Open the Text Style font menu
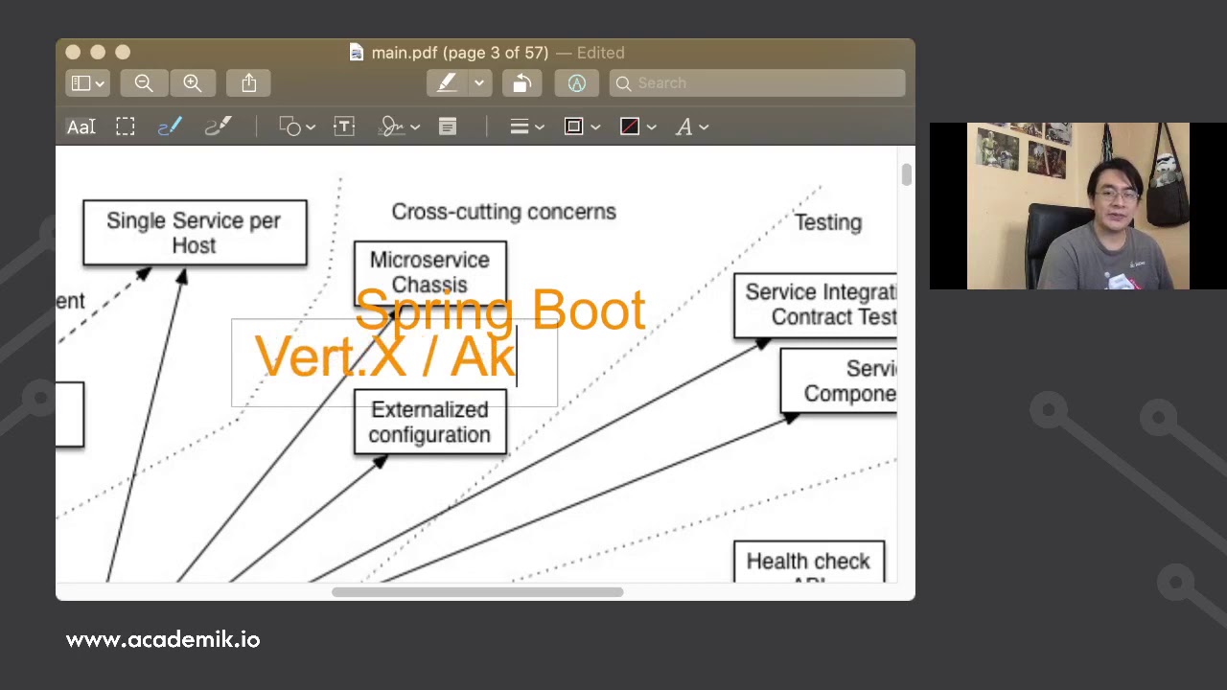This screenshot has width=1227, height=690. point(692,126)
